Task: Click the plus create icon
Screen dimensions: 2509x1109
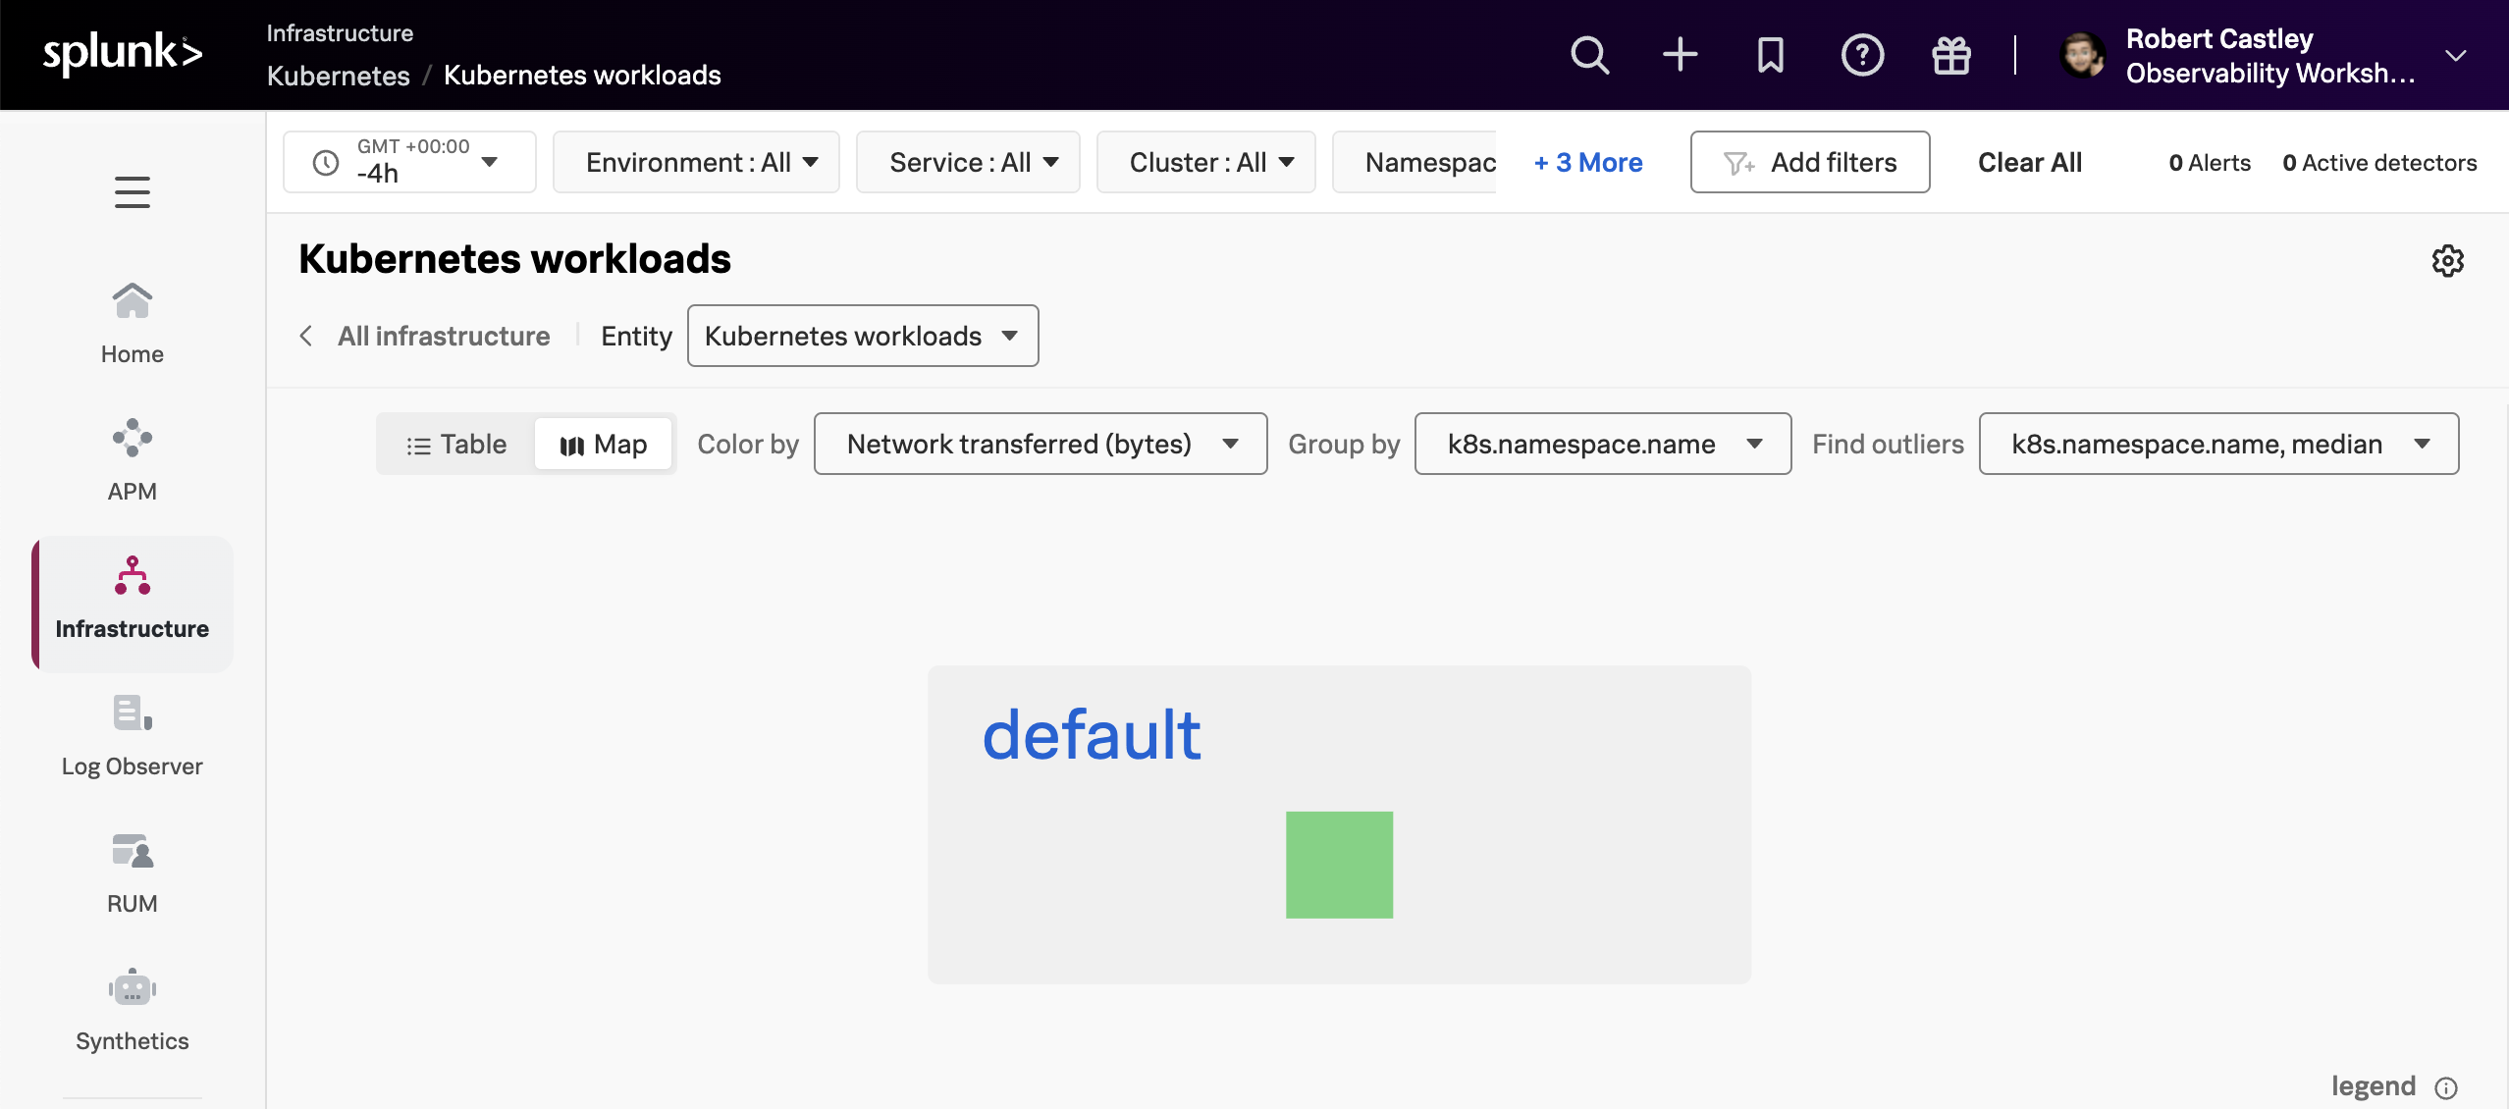Action: pyautogui.click(x=1680, y=55)
